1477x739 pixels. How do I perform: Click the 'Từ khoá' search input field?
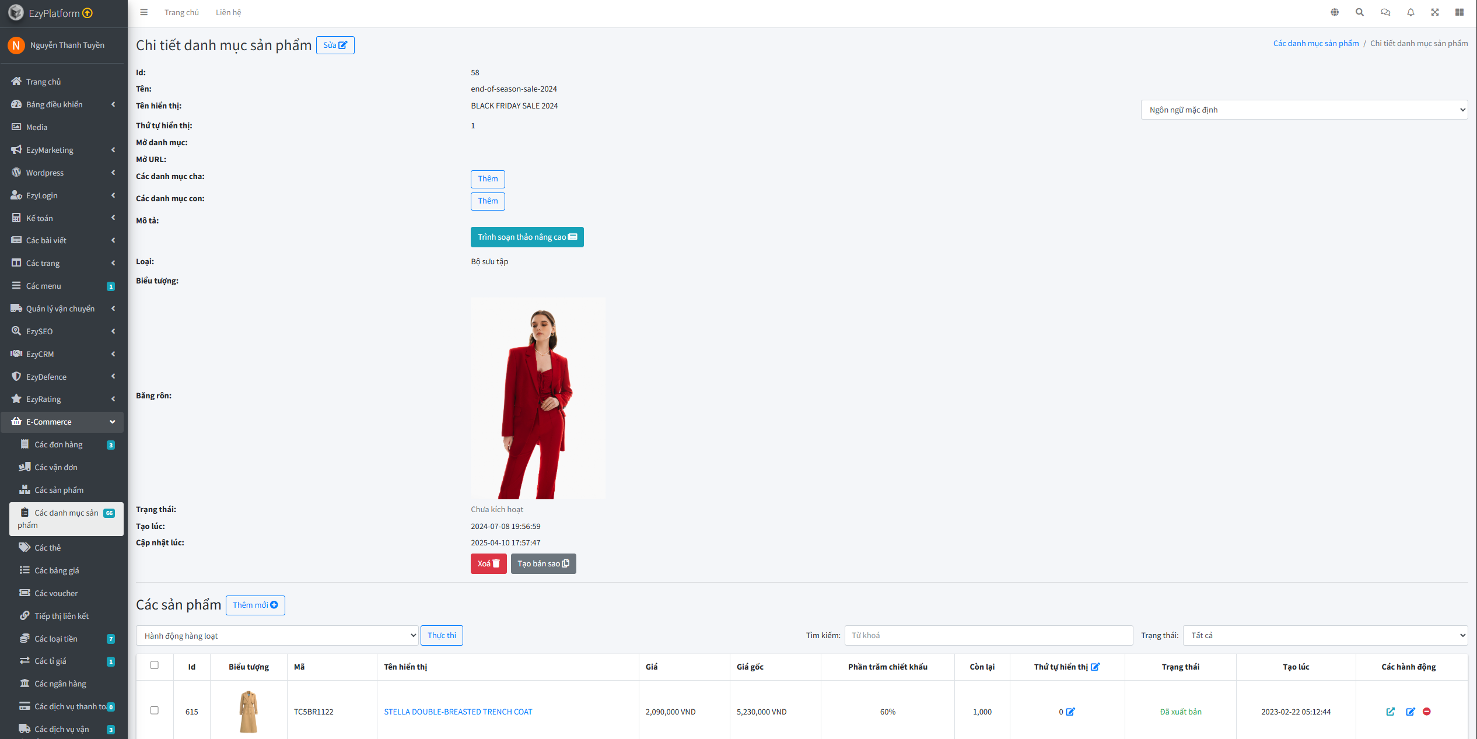pos(988,636)
